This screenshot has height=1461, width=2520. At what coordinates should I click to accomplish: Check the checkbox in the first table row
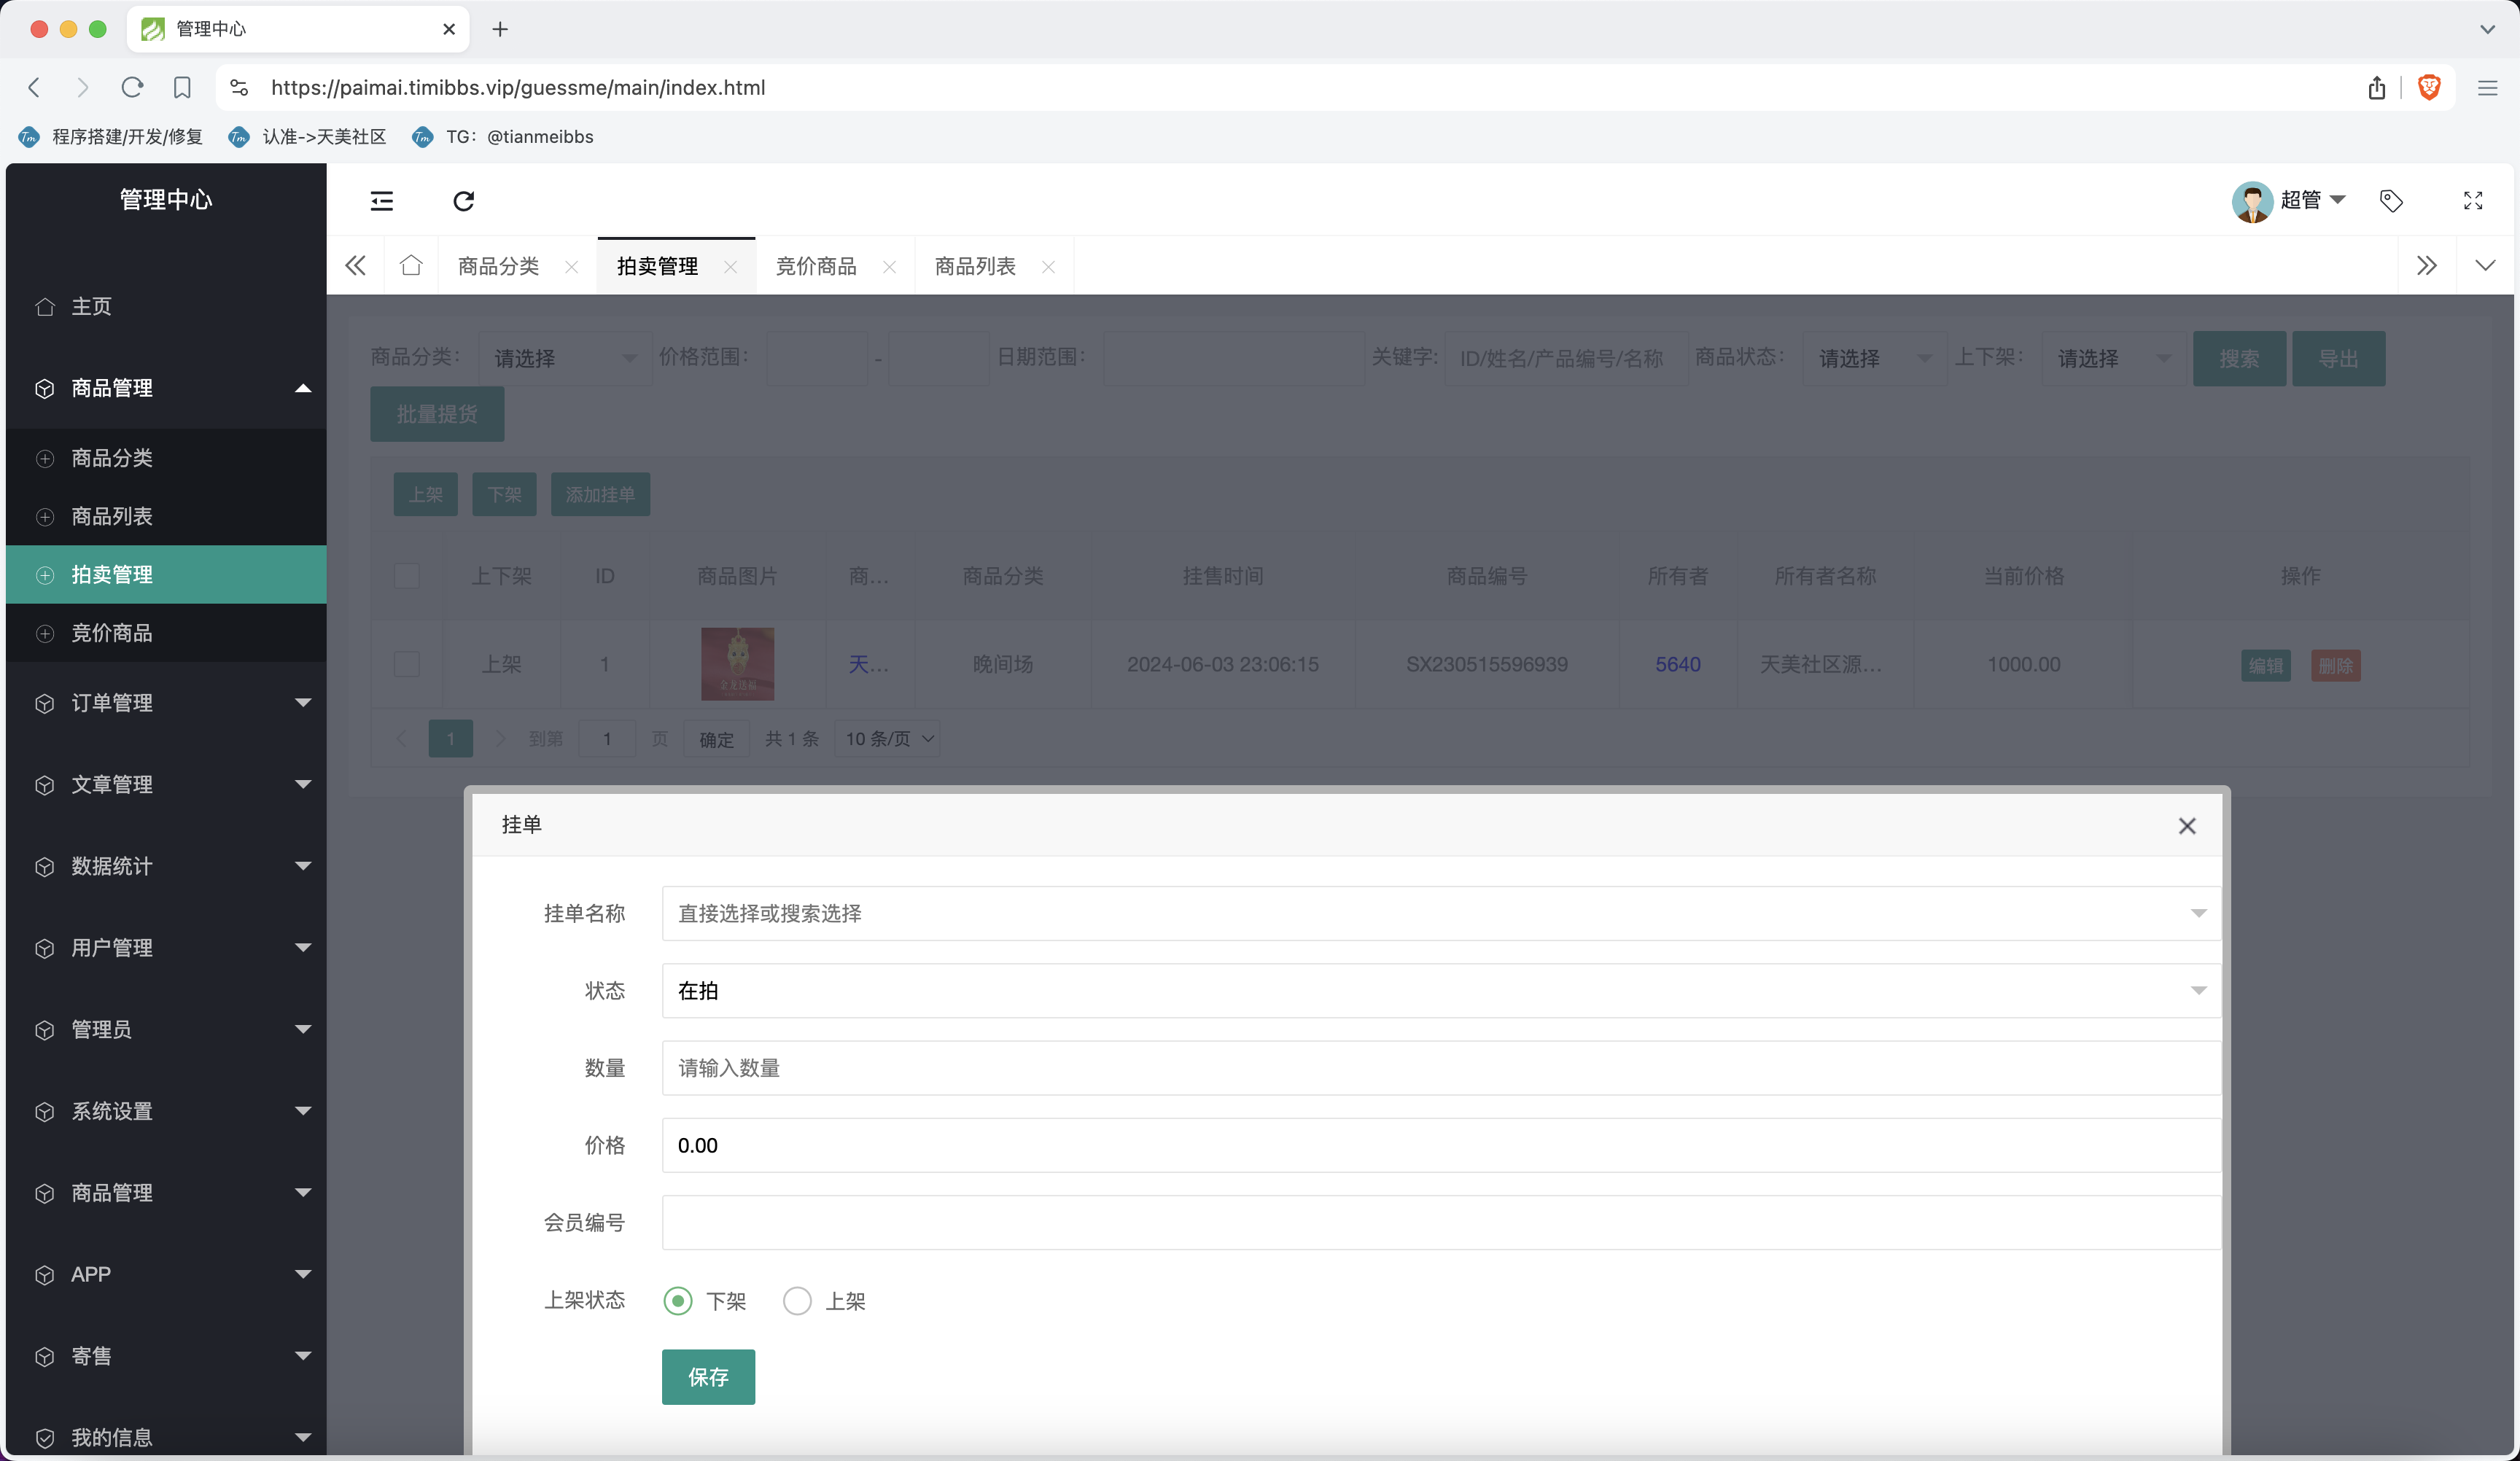click(407, 665)
